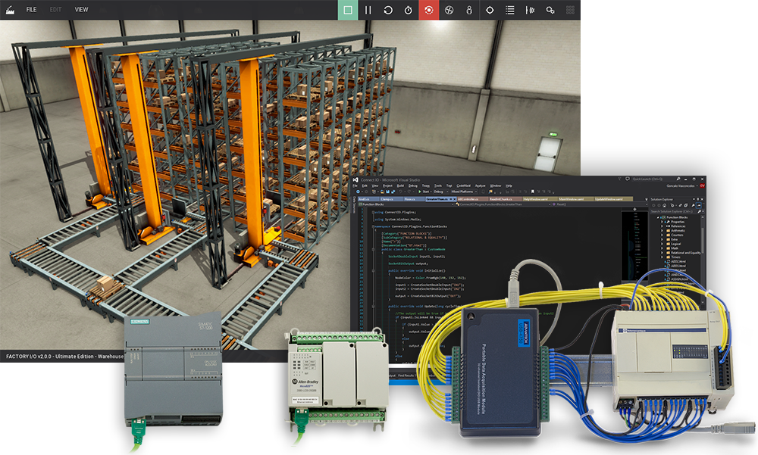758x455 pixels.
Task: Open the linked gears drivers icon
Action: [551, 10]
